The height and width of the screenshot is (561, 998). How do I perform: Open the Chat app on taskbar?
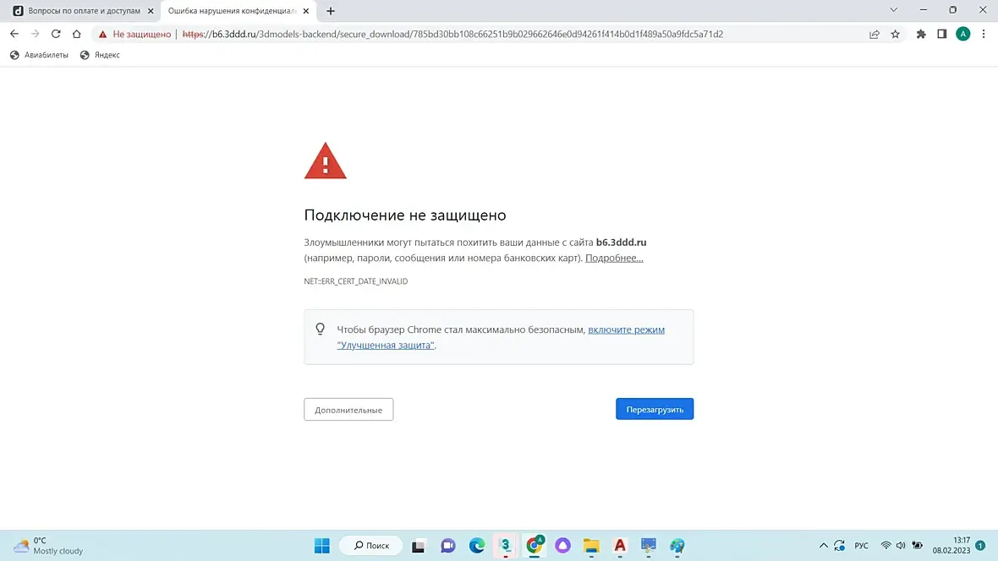(x=448, y=546)
